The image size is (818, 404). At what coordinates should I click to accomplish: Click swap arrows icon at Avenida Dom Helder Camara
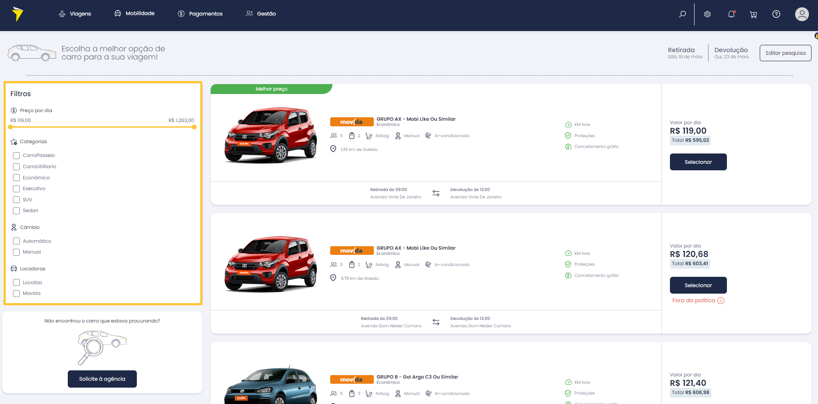[436, 322]
